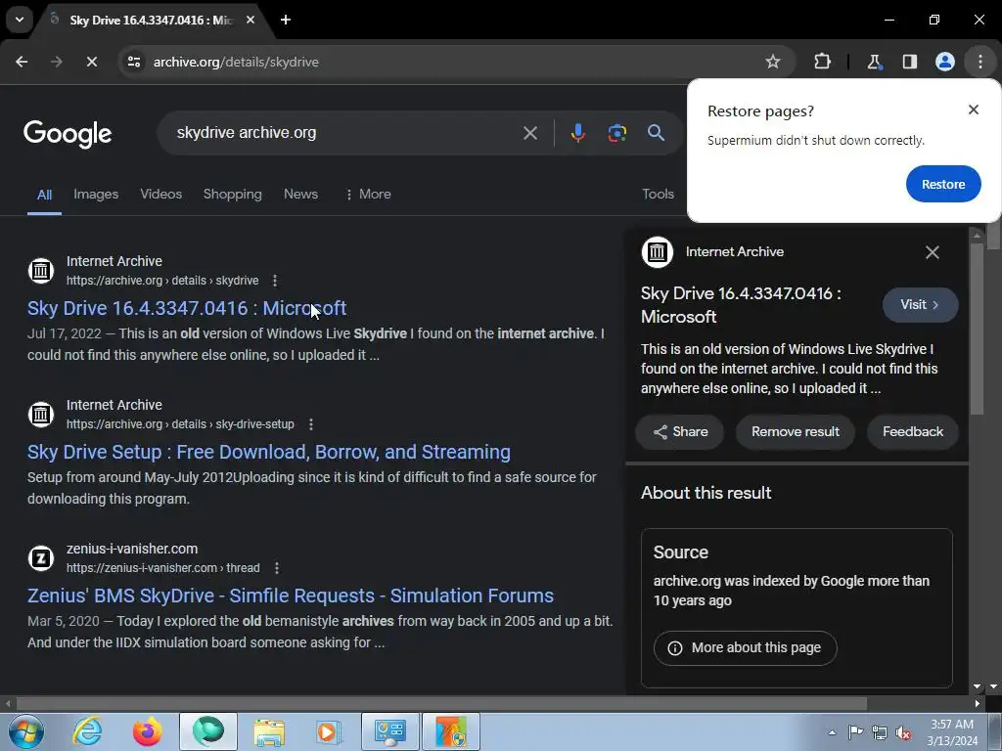
Task: Bookmark this page with star icon
Action: coord(773,62)
